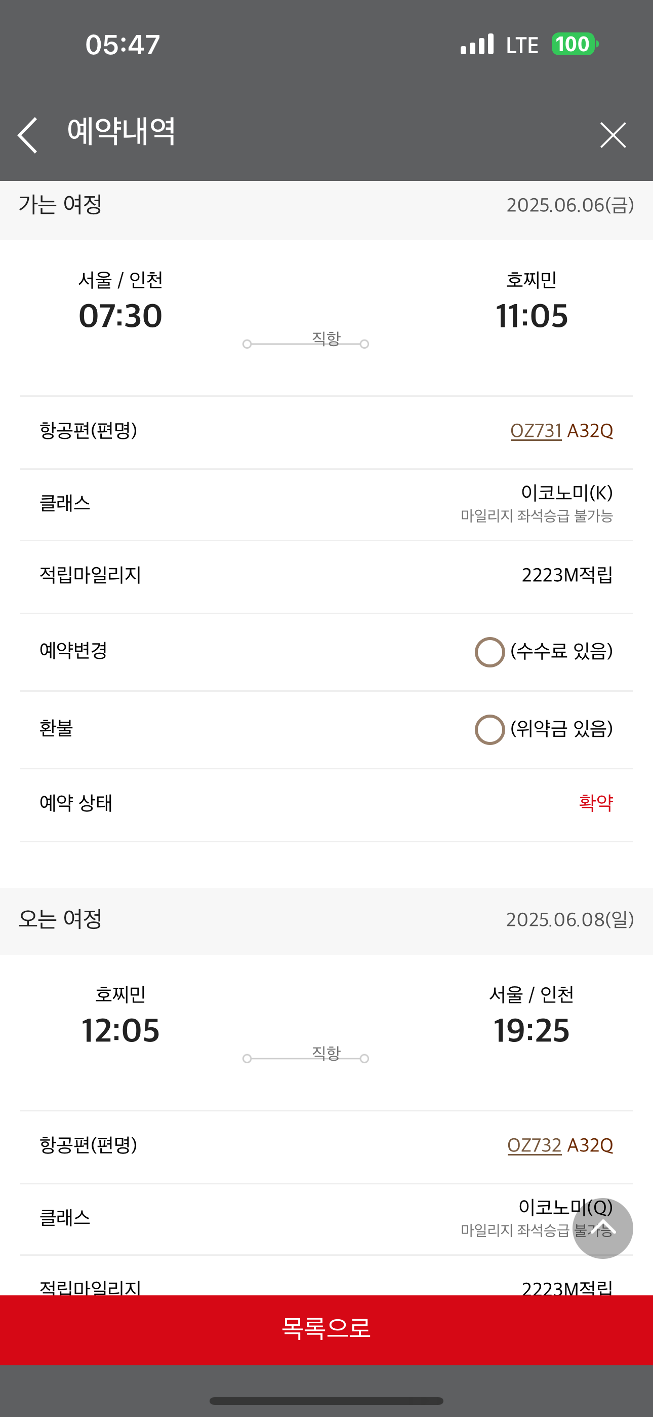The height and width of the screenshot is (1417, 653).
Task: Tap the red 확약 reservation status
Action: (596, 803)
